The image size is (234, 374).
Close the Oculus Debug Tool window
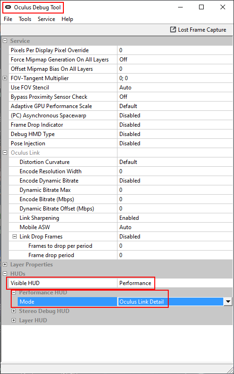click(222, 7)
